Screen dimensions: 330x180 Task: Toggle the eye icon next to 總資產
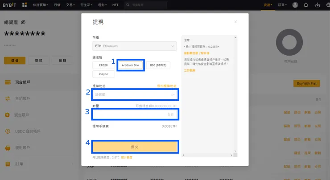pos(23,22)
